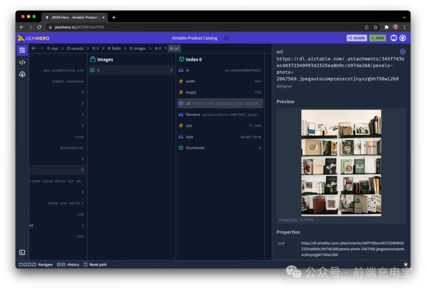Click the SHARE button
The width and height of the screenshot is (426, 289).
click(x=356, y=37)
